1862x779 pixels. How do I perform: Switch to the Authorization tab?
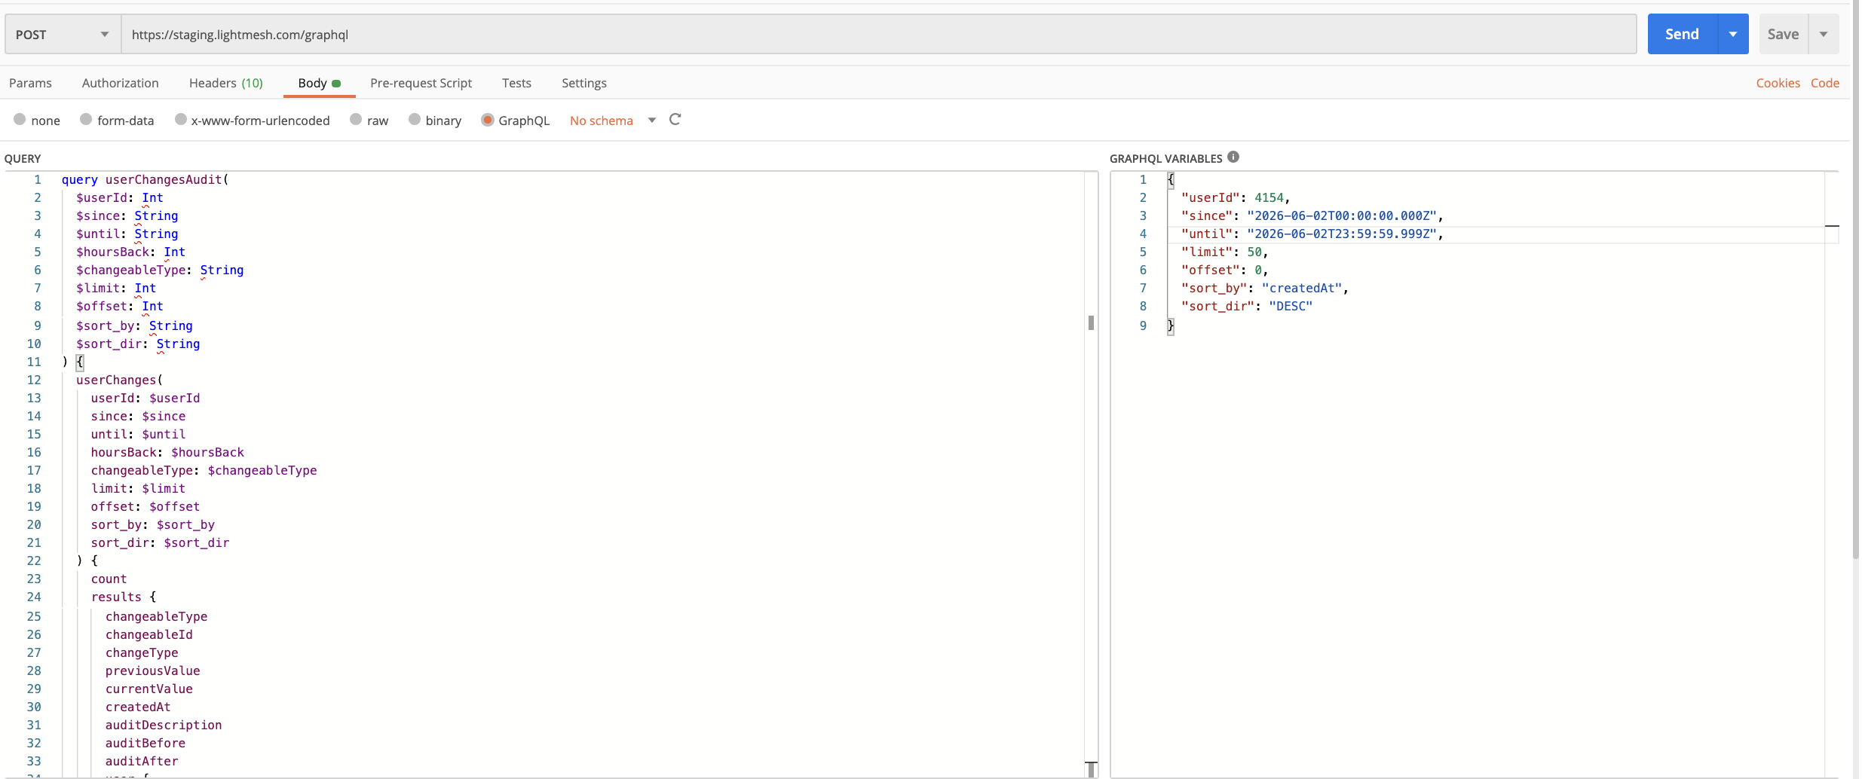121,83
